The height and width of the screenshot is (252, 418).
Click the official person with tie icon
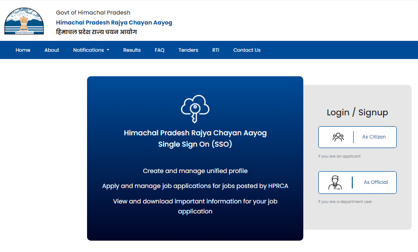(x=335, y=183)
